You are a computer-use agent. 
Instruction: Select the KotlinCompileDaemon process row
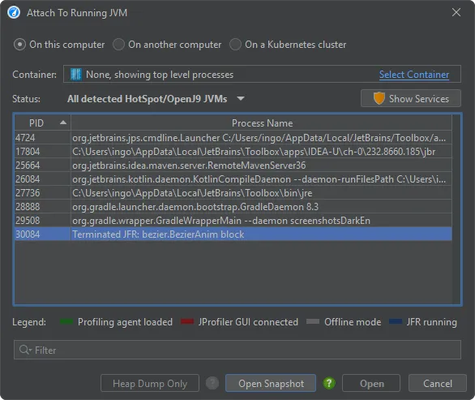233,179
